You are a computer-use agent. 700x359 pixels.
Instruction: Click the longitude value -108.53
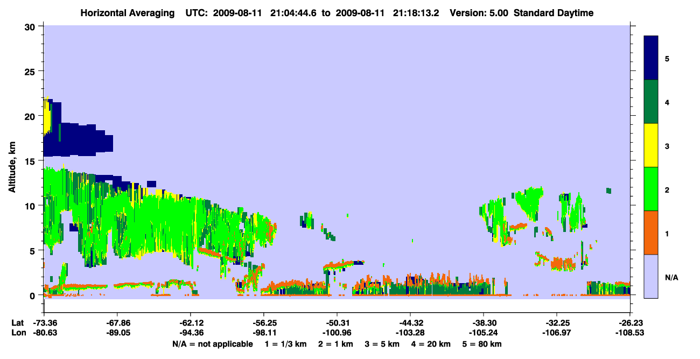pos(630,333)
